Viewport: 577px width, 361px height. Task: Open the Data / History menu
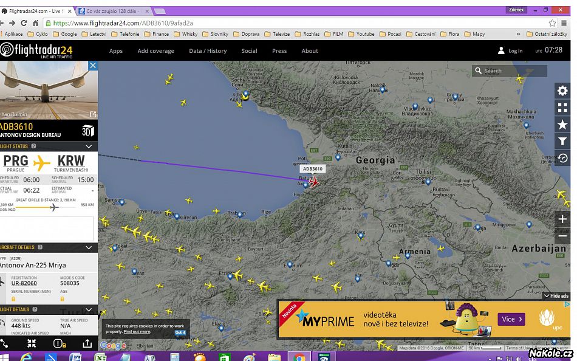[x=208, y=51]
